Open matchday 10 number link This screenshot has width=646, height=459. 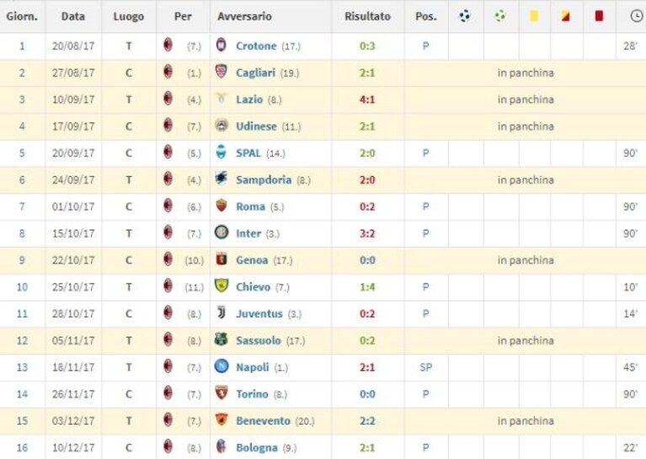pos(22,287)
